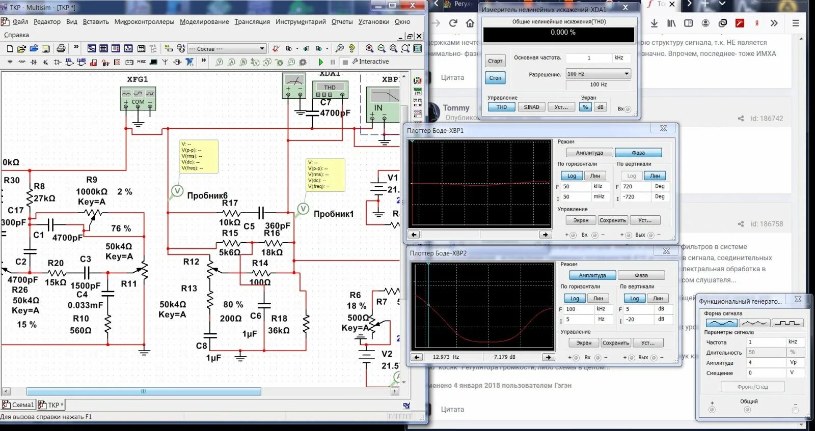Fit the schematic to the page with the zoom-fit icon

(x=405, y=48)
